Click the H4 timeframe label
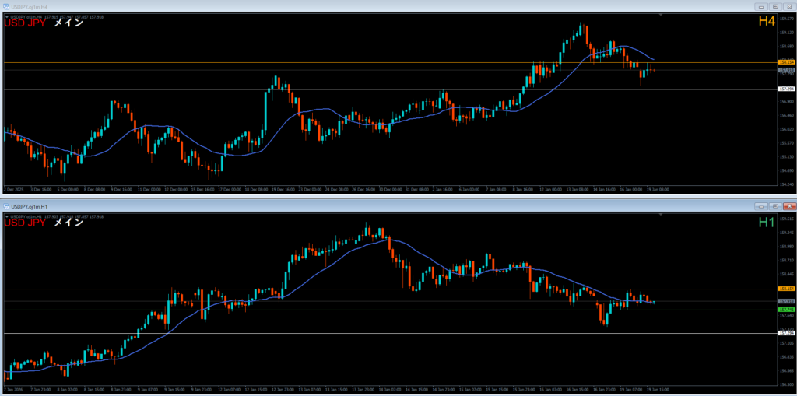Image resolution: width=797 pixels, height=396 pixels. pyautogui.click(x=766, y=23)
